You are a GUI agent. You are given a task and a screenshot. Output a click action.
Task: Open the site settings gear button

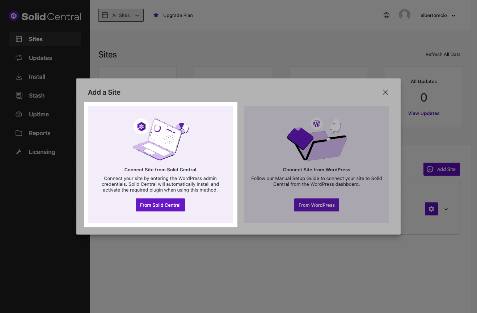(x=431, y=209)
